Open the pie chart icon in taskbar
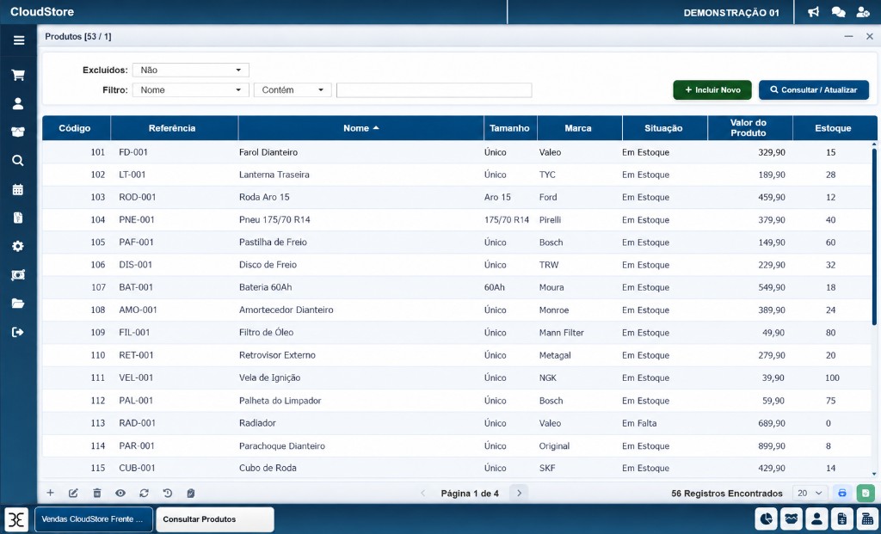 765,519
